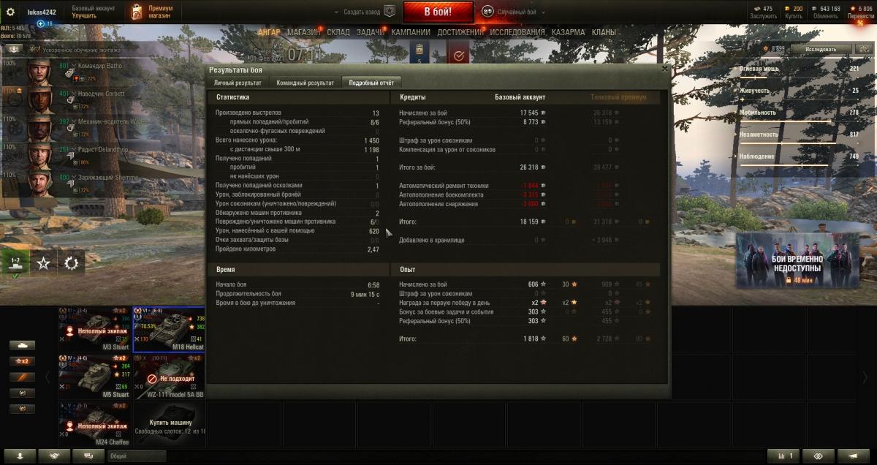Open the handshake contacts icon at bottom
Viewport: 877px width, 465px height.
[54, 455]
